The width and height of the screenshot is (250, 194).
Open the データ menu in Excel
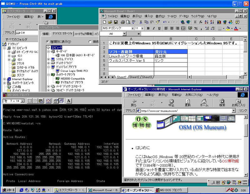(184, 16)
